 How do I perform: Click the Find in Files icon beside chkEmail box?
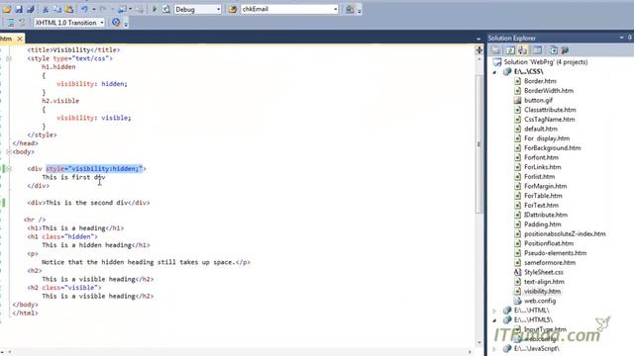pyautogui.click(x=233, y=9)
